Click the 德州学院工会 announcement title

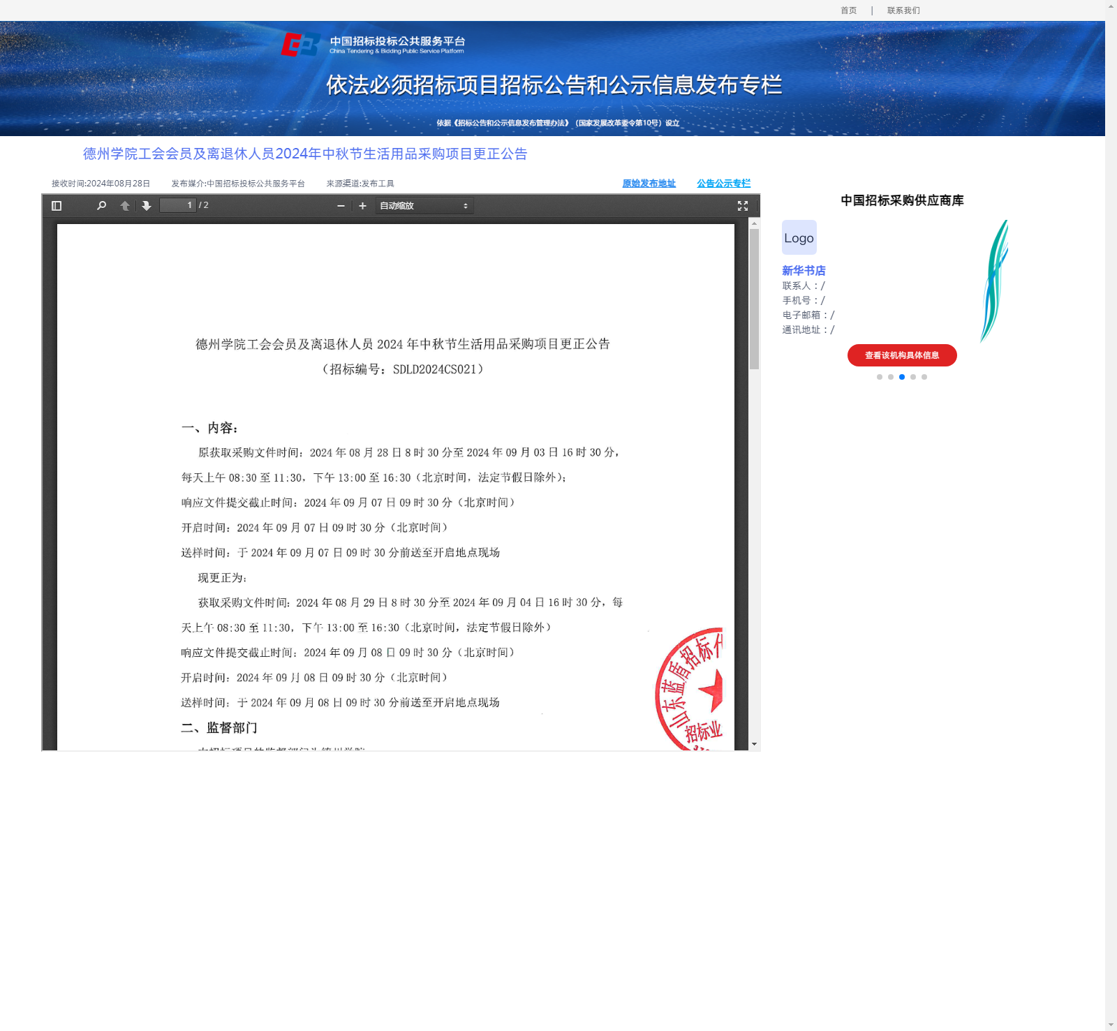click(305, 154)
